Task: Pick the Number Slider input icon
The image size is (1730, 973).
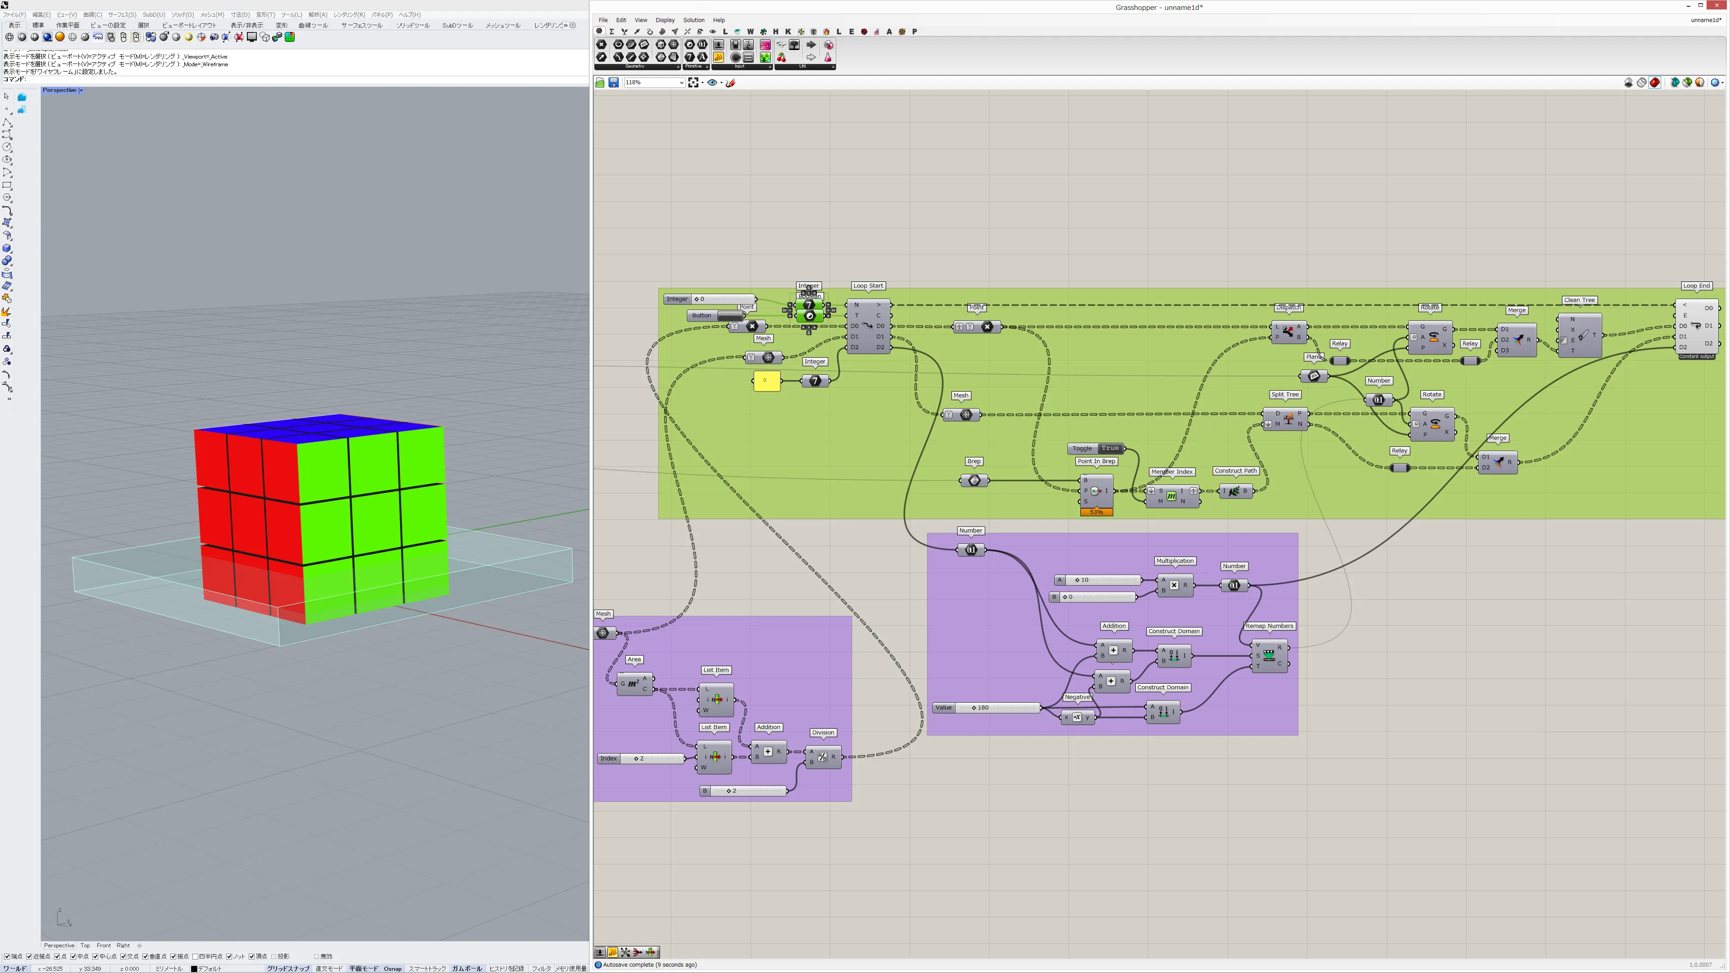Action: [719, 44]
